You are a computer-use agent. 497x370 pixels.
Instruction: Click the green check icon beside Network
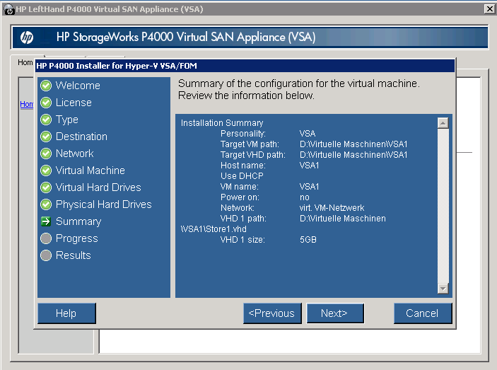coord(46,154)
